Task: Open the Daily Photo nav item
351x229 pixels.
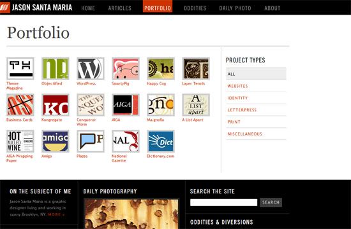Action: click(x=235, y=8)
